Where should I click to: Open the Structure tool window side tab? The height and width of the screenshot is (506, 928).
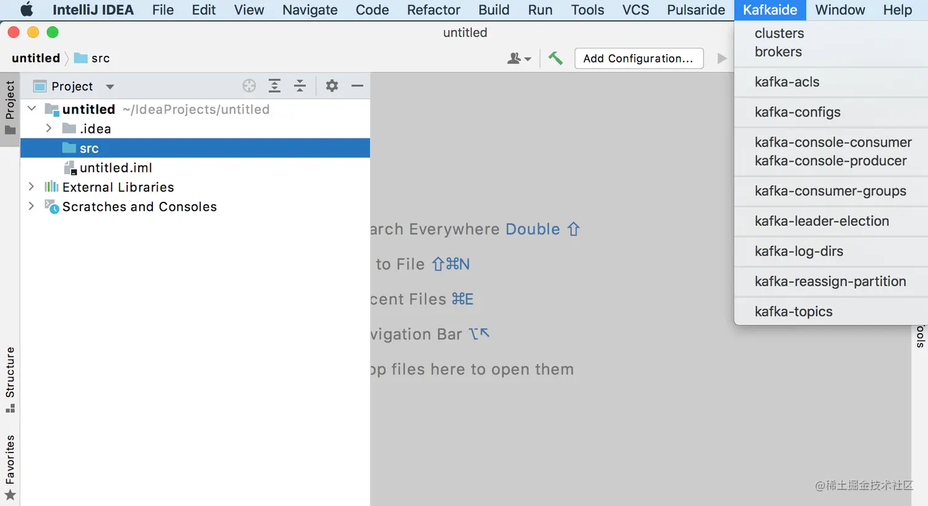pyautogui.click(x=10, y=380)
